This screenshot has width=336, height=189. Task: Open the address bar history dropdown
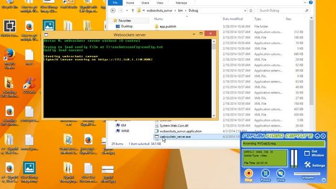(x=245, y=10)
